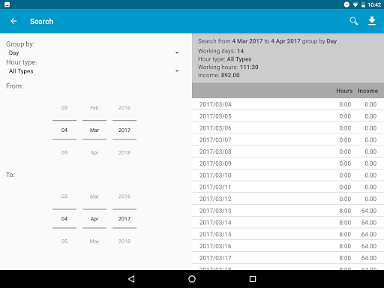Open the 2017/03/04 result row
The width and height of the screenshot is (384, 288).
pos(288,104)
